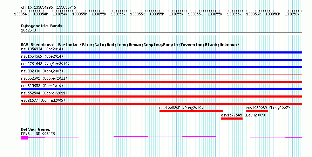This screenshot has width=312, height=157.
Task: Click the 10q26.3 band label
Action: point(28,30)
